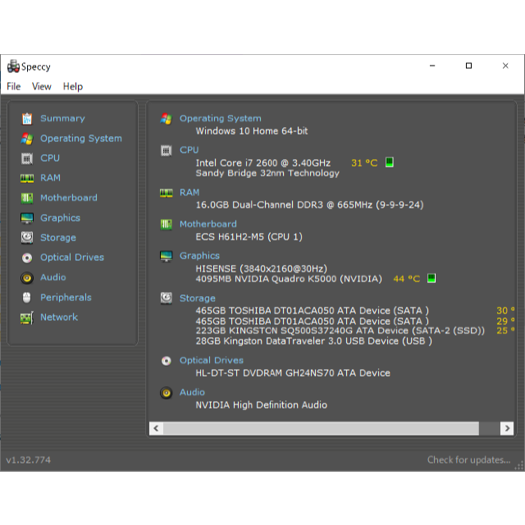The image size is (525, 525).
Task: Click HL-DT-ST DVDRAM GH24NS70 entry
Action: click(293, 373)
